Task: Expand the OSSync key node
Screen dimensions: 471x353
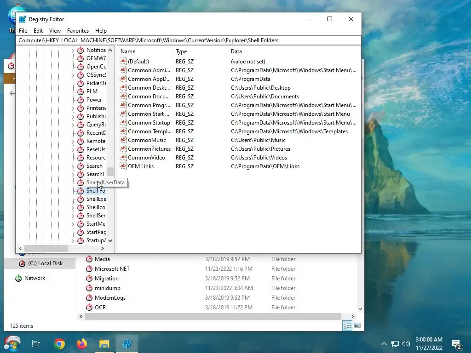Action: tap(73, 75)
